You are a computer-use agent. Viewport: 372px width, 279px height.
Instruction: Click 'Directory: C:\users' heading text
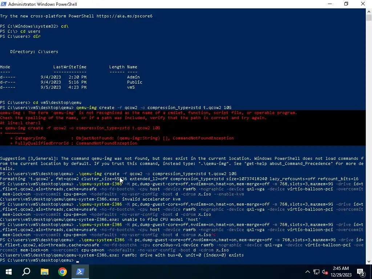34,52
